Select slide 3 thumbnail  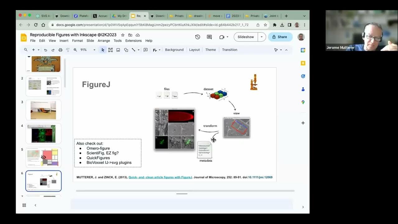[44, 110]
